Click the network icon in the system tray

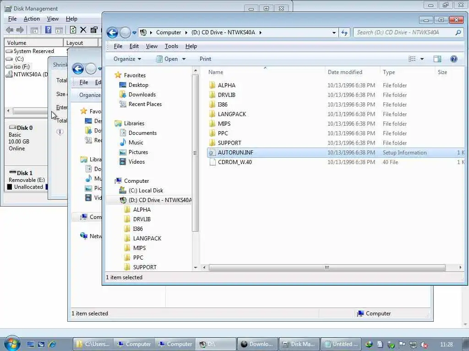click(413, 345)
